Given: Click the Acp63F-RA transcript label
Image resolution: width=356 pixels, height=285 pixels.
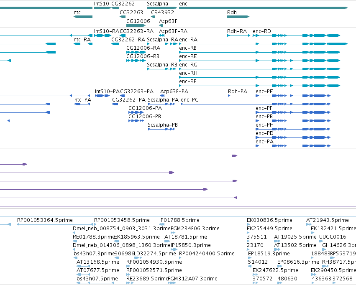Looking at the screenshot, I should 173,31.
